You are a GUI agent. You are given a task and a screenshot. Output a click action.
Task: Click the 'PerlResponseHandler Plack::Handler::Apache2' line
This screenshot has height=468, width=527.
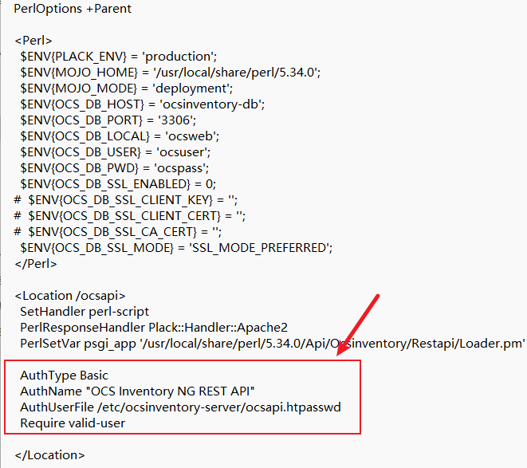pos(154,328)
